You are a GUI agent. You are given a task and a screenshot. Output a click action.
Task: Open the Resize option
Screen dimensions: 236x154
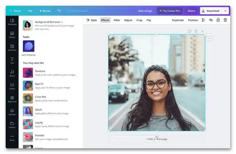point(45,11)
